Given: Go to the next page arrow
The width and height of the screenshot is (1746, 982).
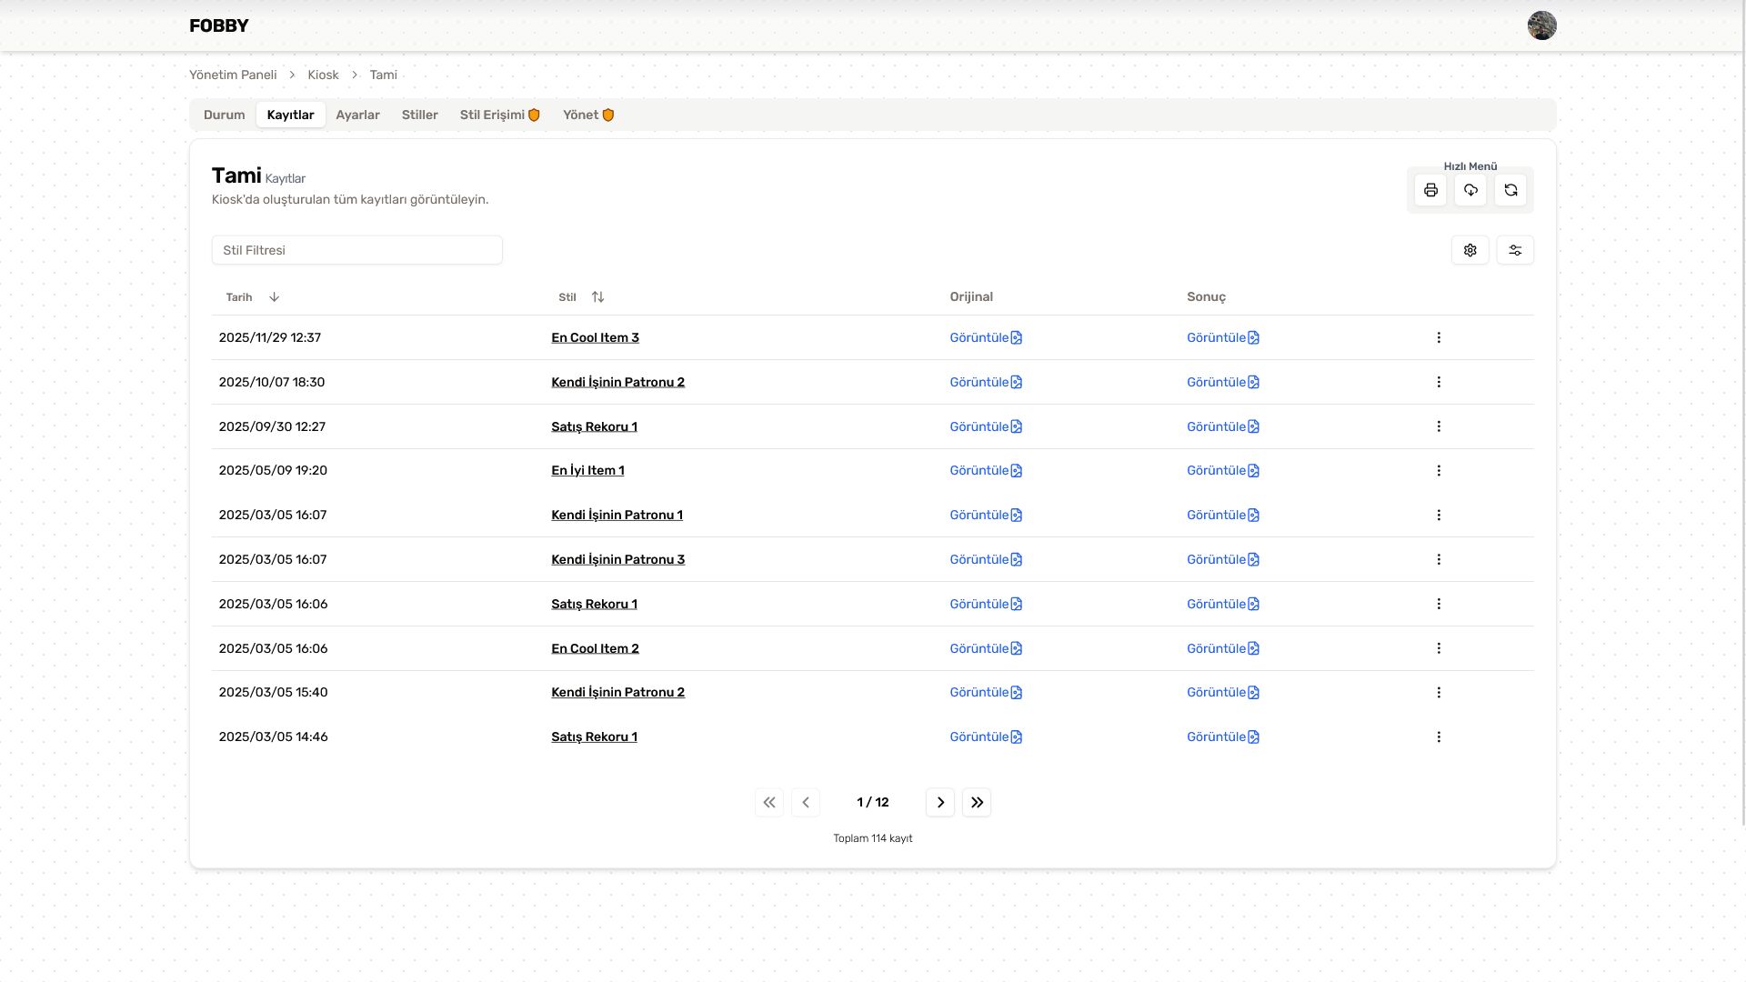Looking at the screenshot, I should [x=940, y=802].
